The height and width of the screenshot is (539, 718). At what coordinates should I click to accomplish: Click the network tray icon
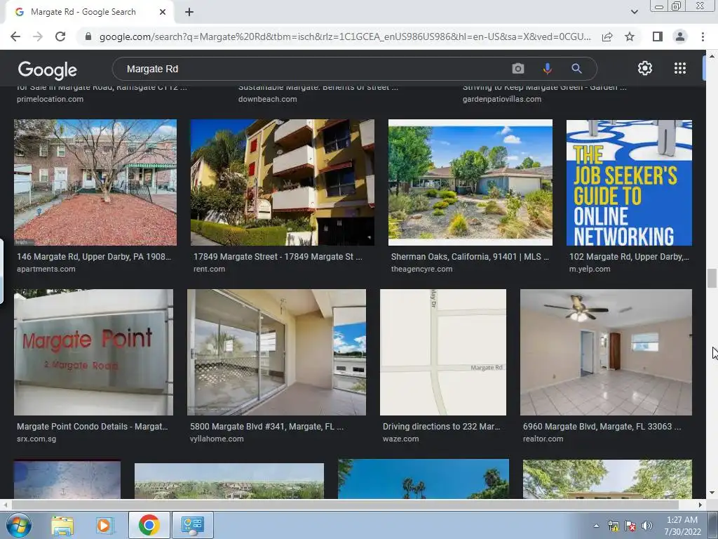click(x=613, y=526)
